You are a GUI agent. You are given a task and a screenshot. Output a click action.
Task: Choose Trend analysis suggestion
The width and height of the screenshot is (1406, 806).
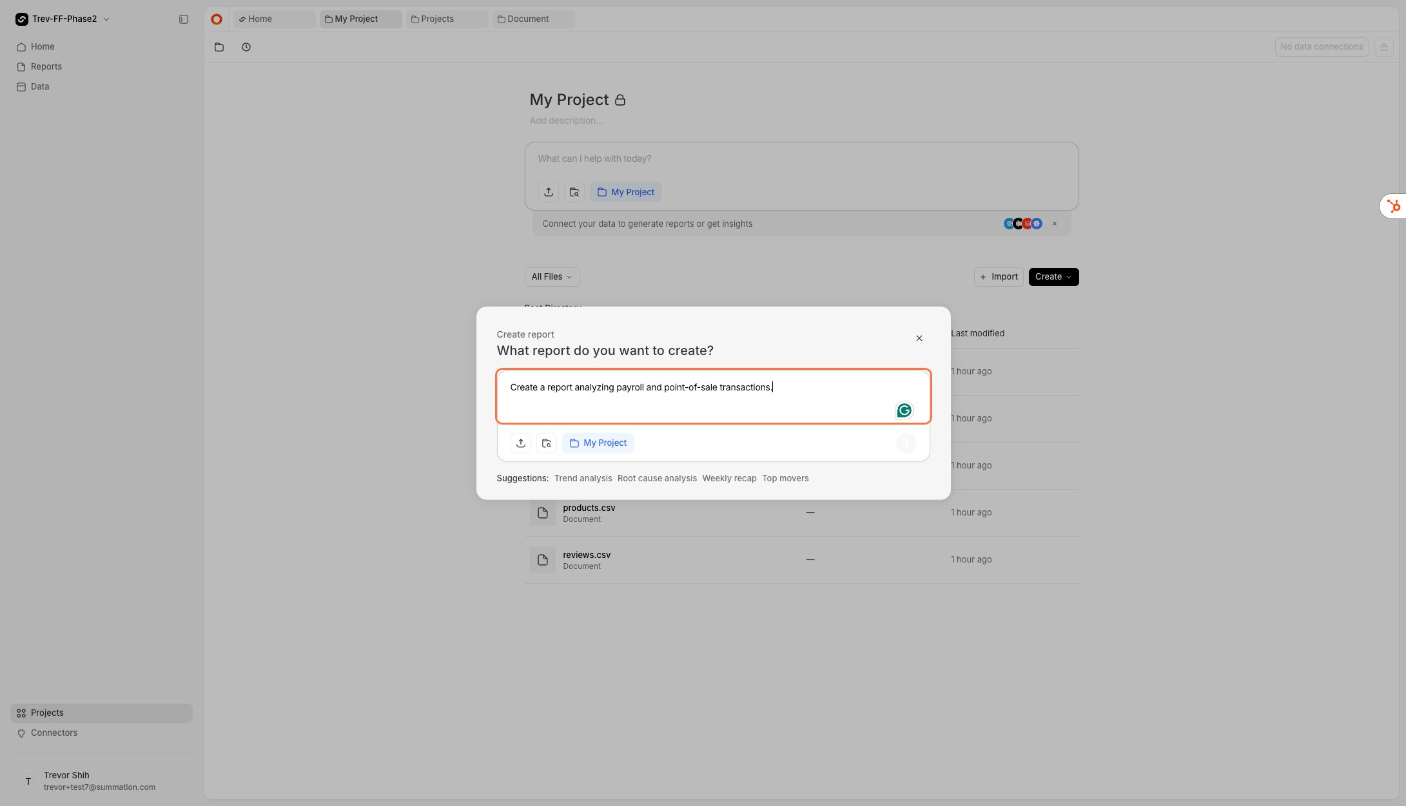pos(583,479)
